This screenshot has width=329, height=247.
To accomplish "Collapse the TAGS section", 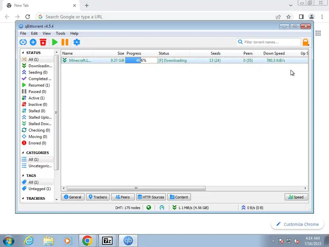I will pyautogui.click(x=23, y=176).
